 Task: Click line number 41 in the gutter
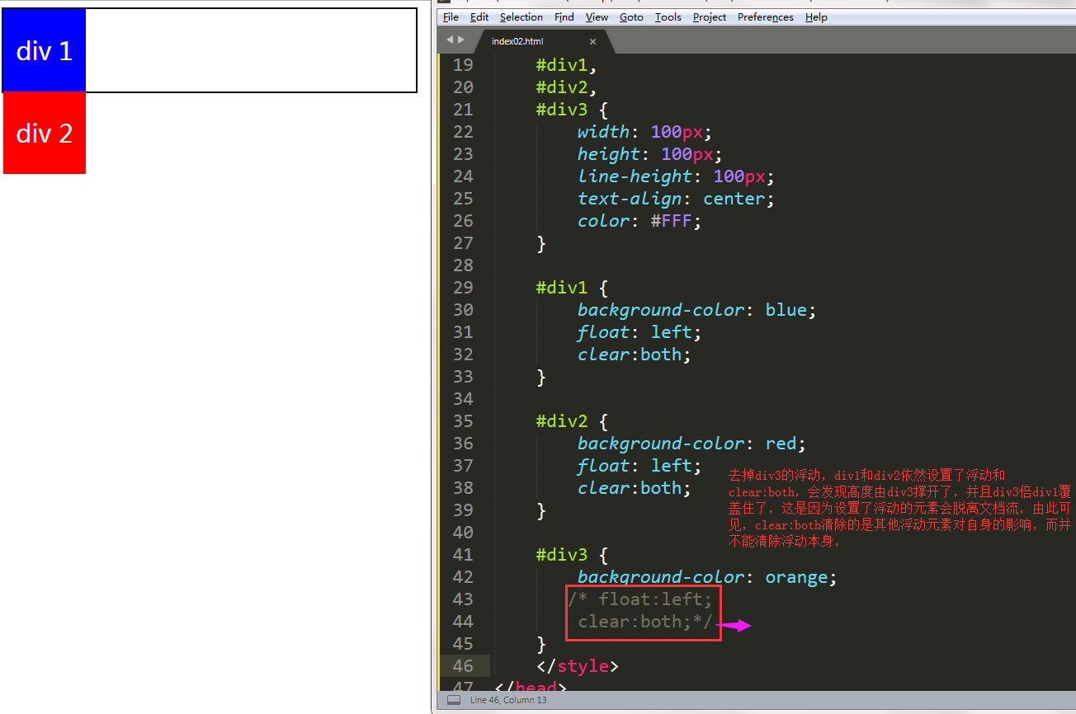click(x=463, y=555)
